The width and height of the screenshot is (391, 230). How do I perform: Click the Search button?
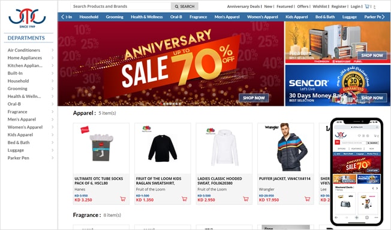pyautogui.click(x=185, y=7)
